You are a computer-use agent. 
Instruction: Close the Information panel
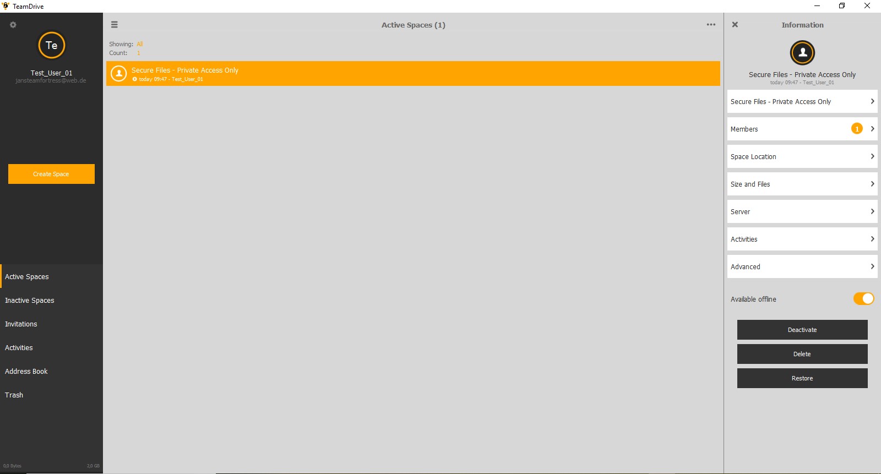tap(735, 25)
